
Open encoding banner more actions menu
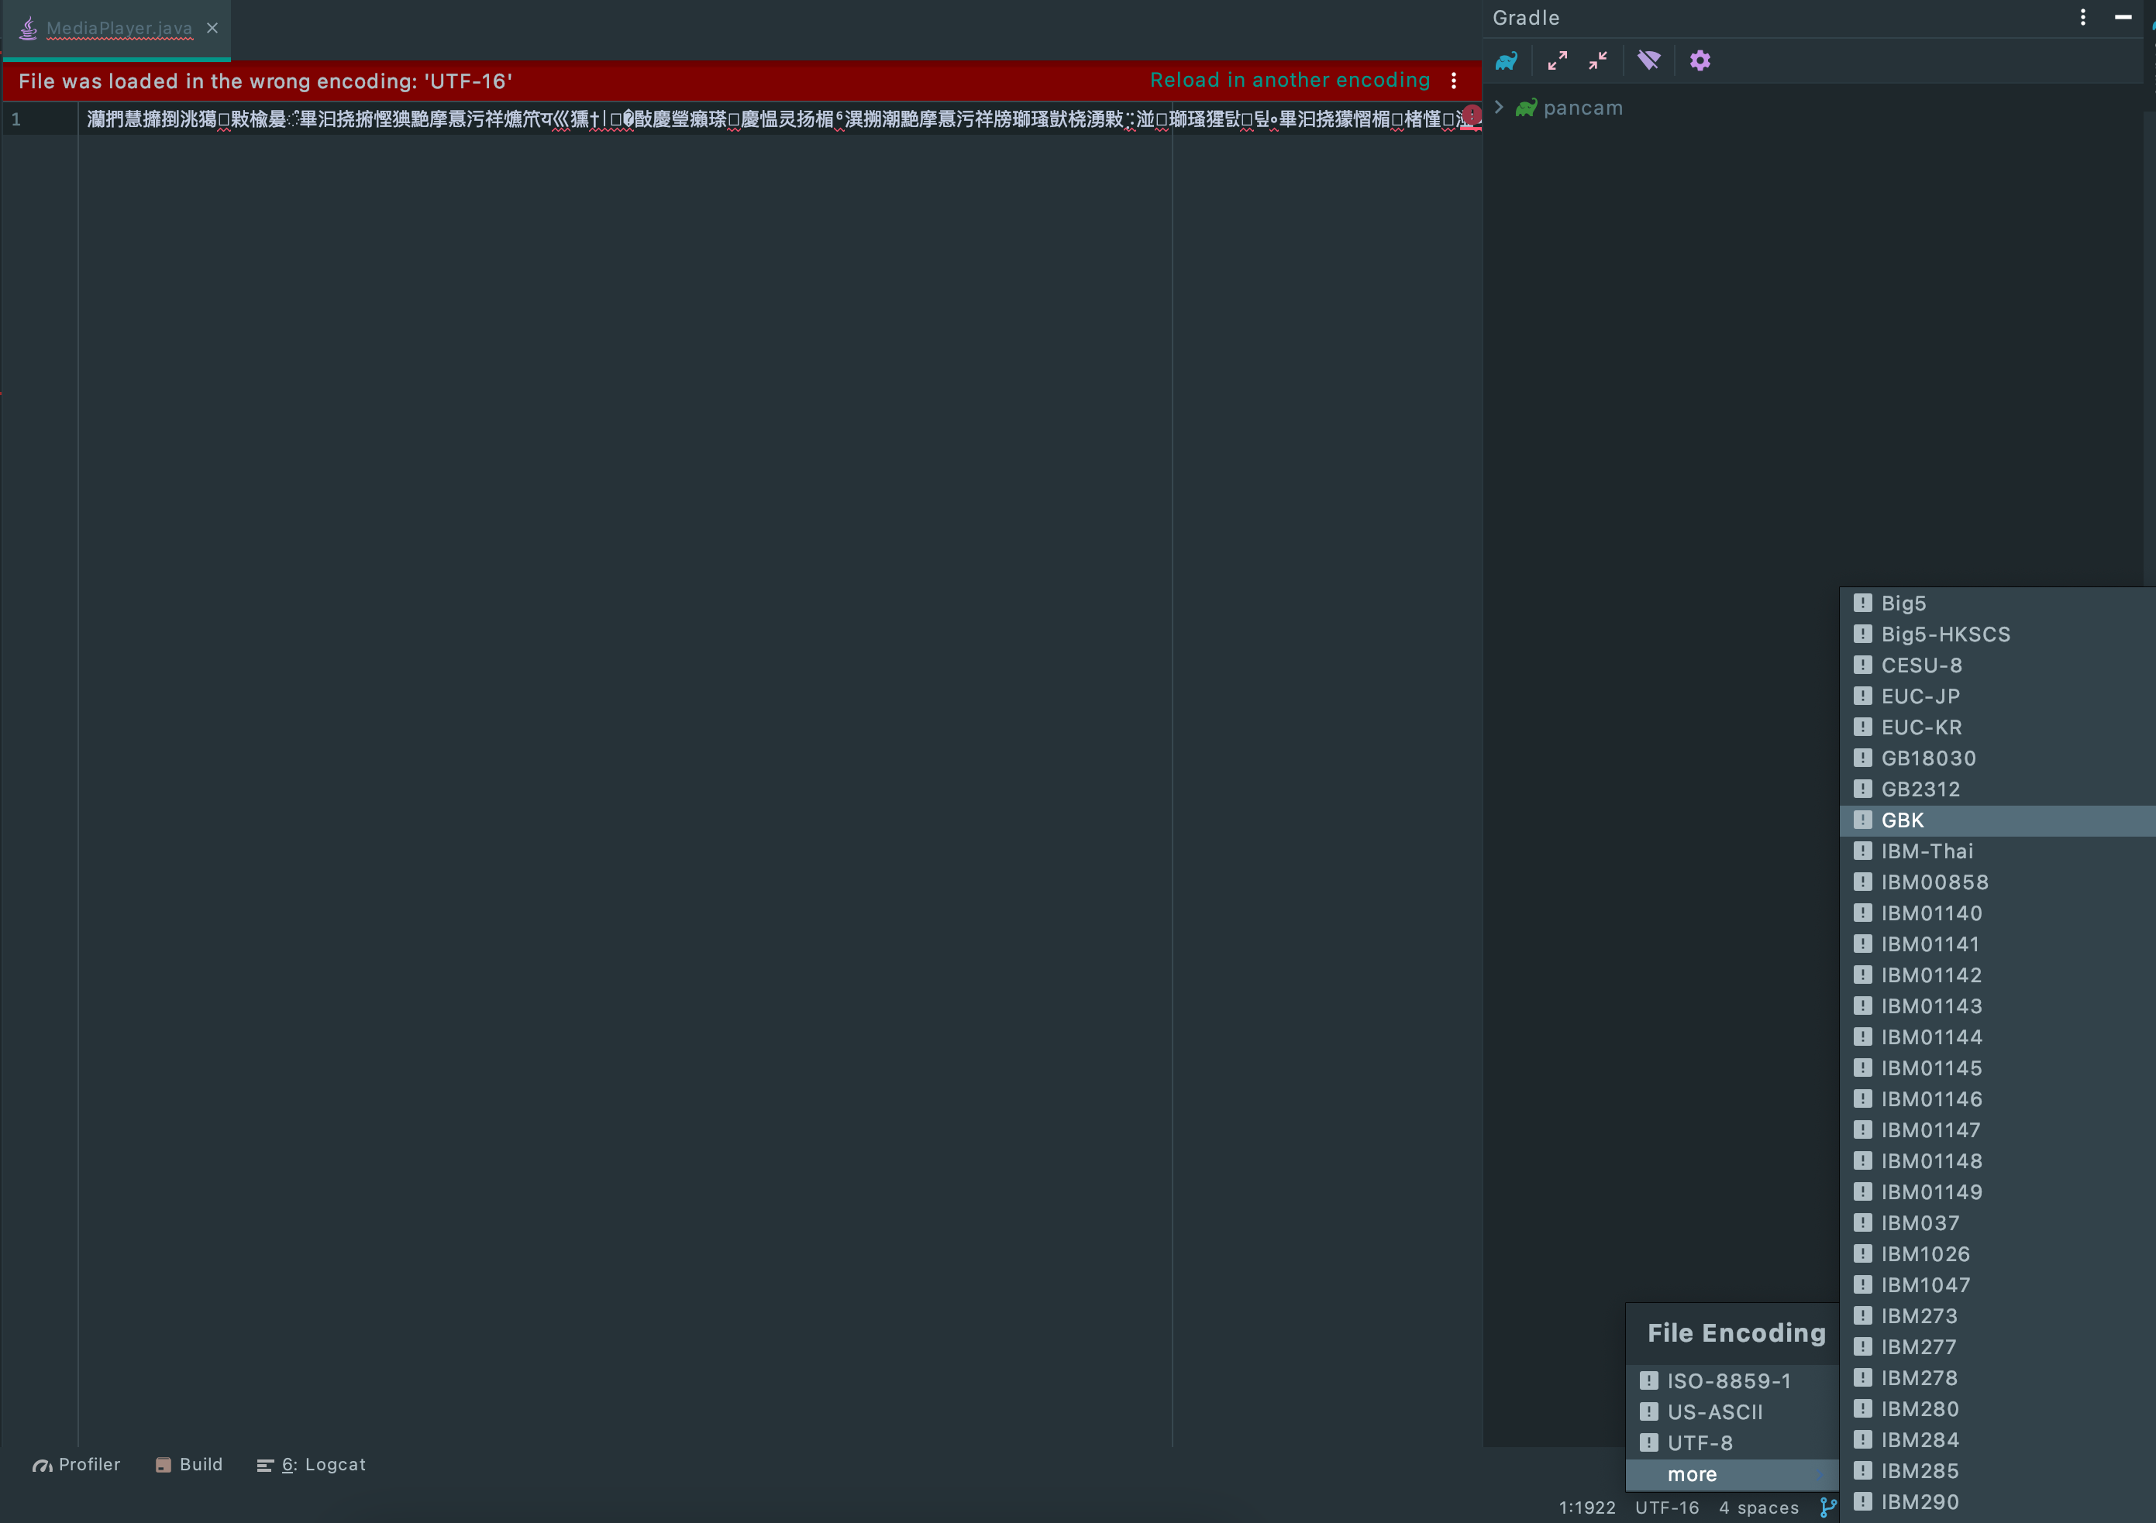click(x=1454, y=81)
